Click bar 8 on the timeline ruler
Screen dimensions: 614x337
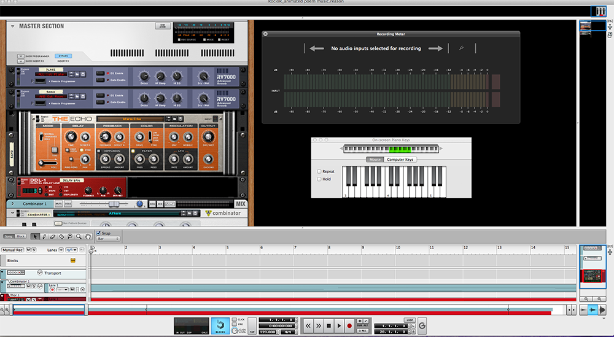pos(329,247)
